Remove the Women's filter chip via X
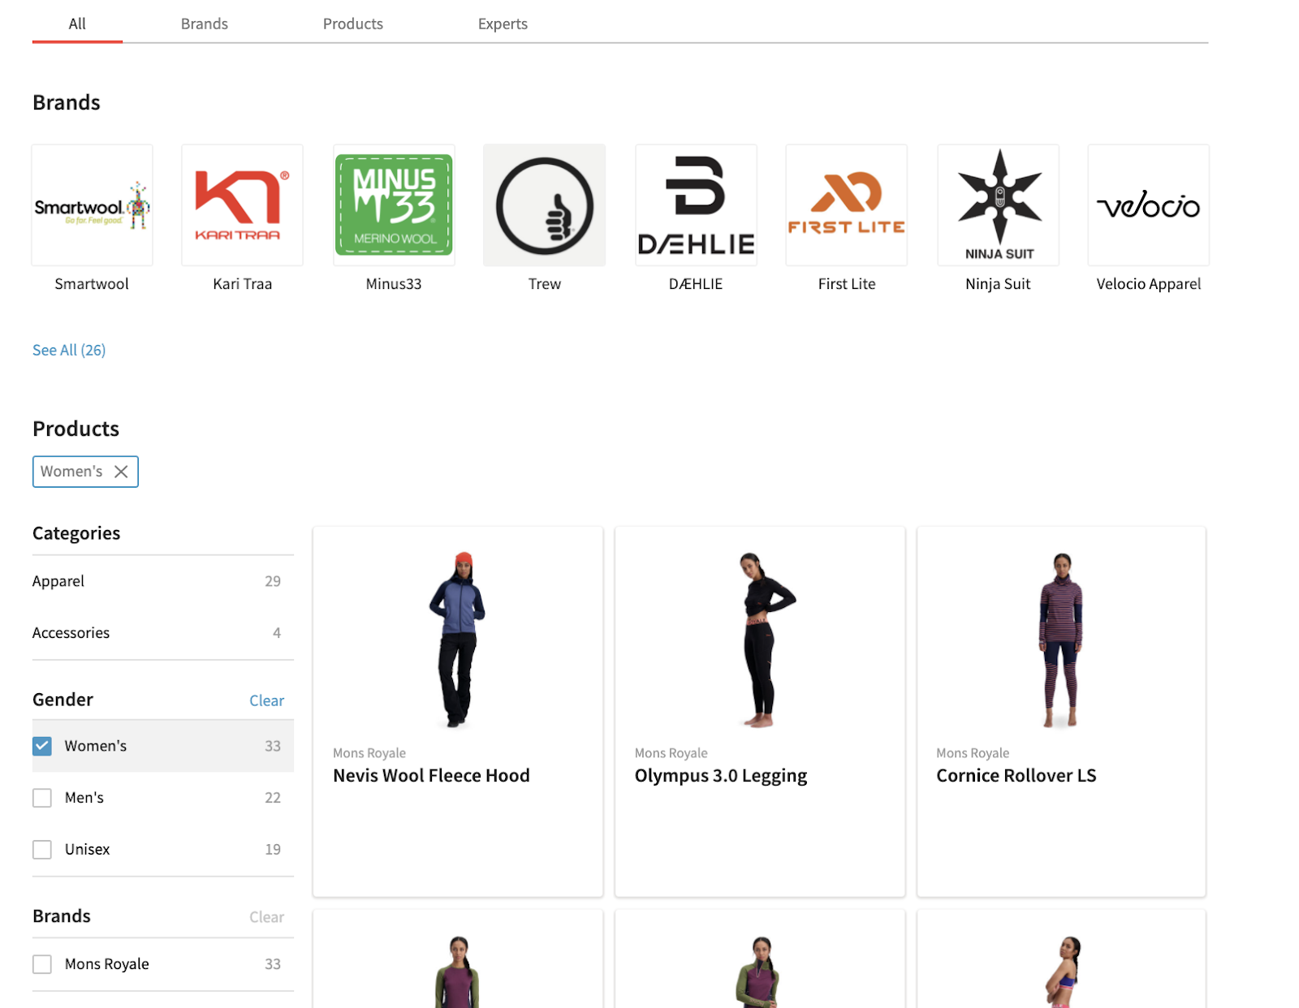Viewport: 1299px width, 1008px height. coord(121,472)
